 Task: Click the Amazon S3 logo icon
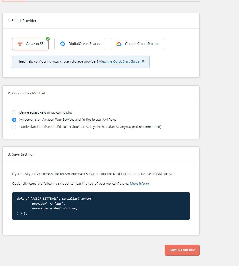[19, 44]
